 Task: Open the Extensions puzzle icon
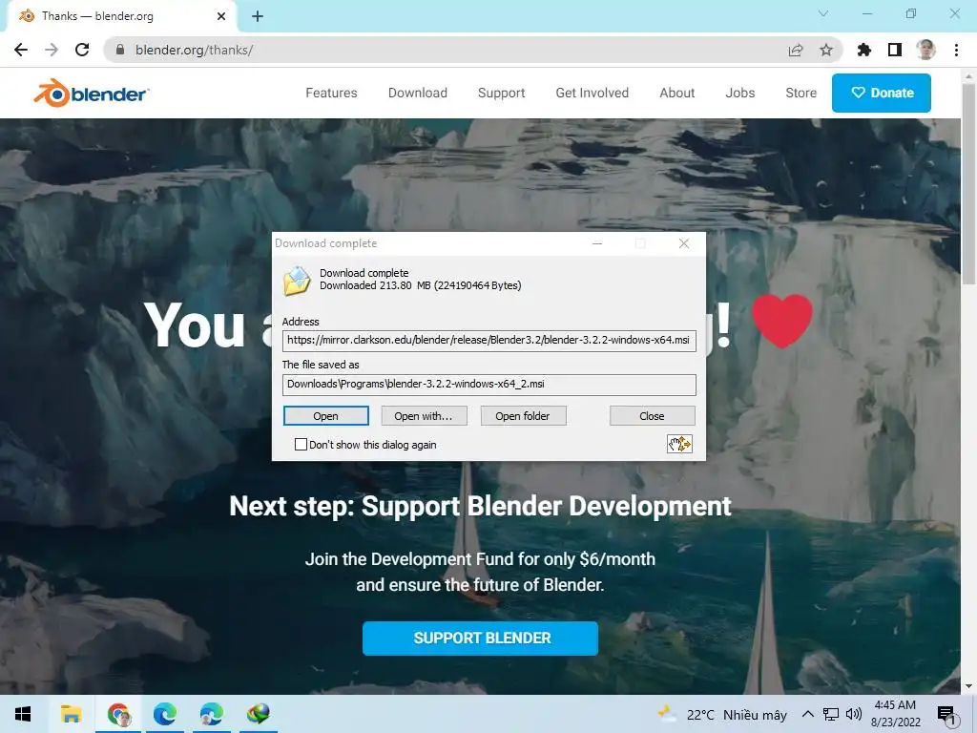tap(864, 50)
